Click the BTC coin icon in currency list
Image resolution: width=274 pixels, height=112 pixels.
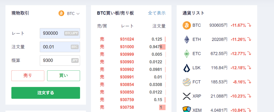(187, 25)
